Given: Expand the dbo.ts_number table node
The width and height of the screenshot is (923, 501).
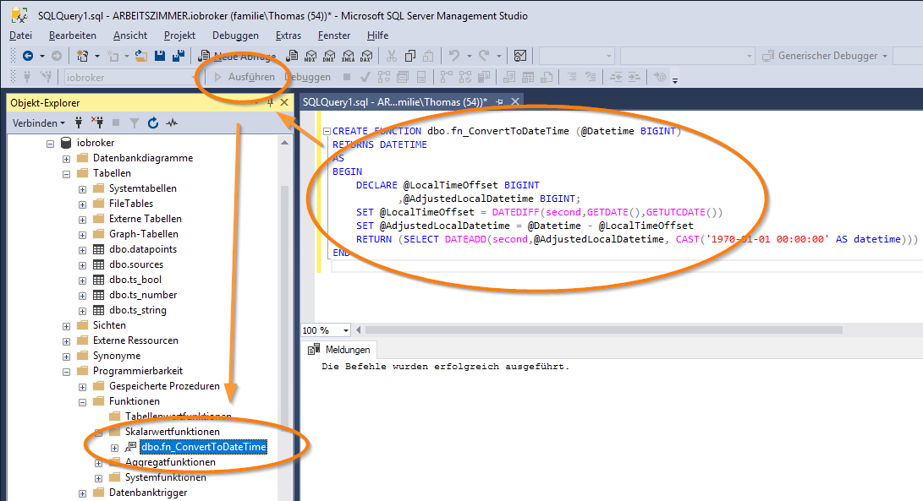Looking at the screenshot, I should tap(82, 296).
